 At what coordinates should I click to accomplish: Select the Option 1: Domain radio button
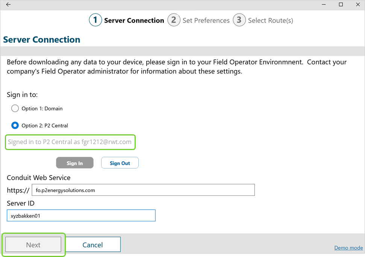click(15, 108)
